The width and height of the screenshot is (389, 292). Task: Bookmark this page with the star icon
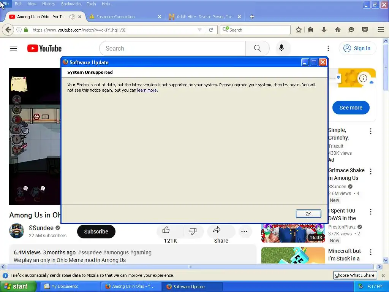pyautogui.click(x=299, y=30)
